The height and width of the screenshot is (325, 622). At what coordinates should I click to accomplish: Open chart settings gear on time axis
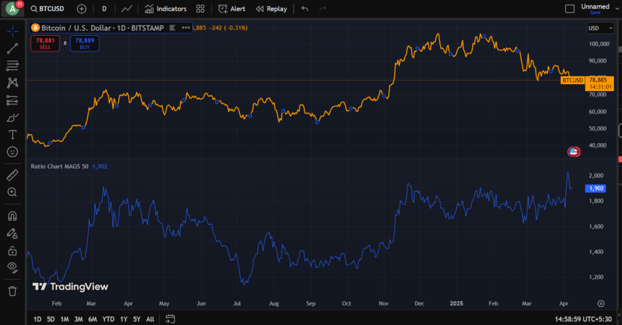(601, 304)
